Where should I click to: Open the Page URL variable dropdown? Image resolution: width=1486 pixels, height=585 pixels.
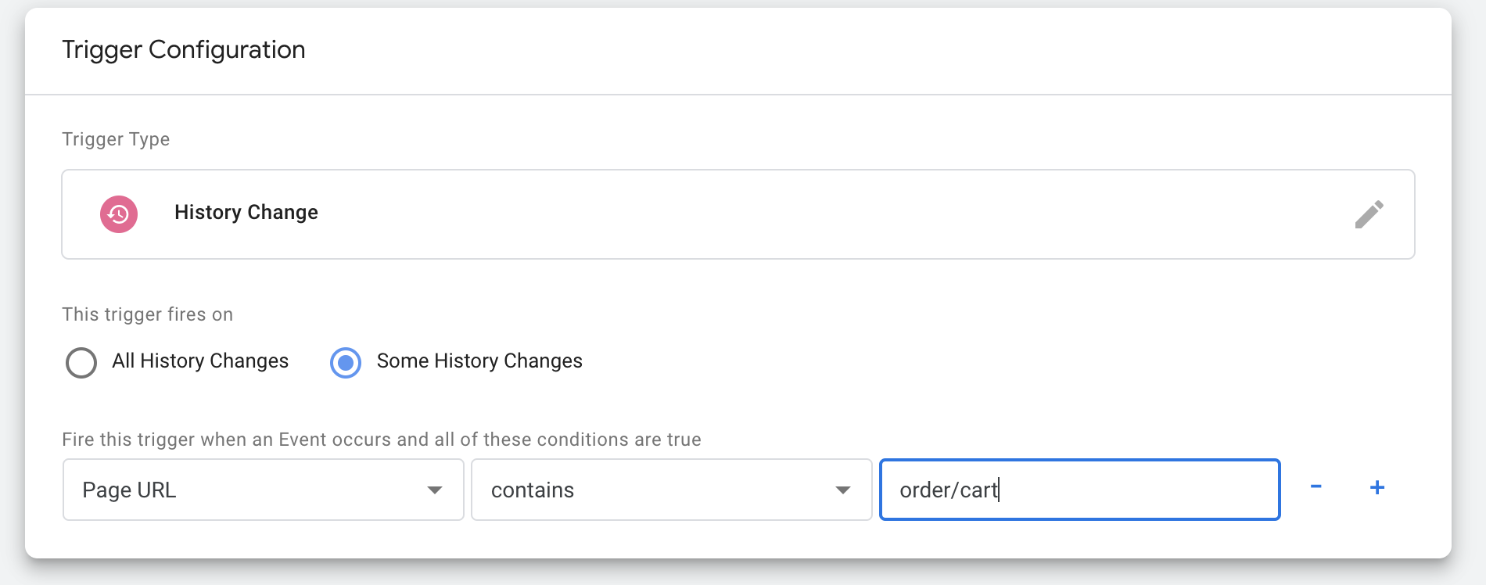(264, 490)
